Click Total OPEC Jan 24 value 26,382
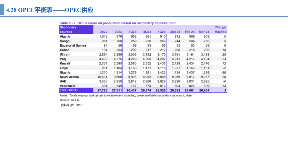The width and height of the screenshot is (288, 162). pyautogui.click(x=175, y=90)
